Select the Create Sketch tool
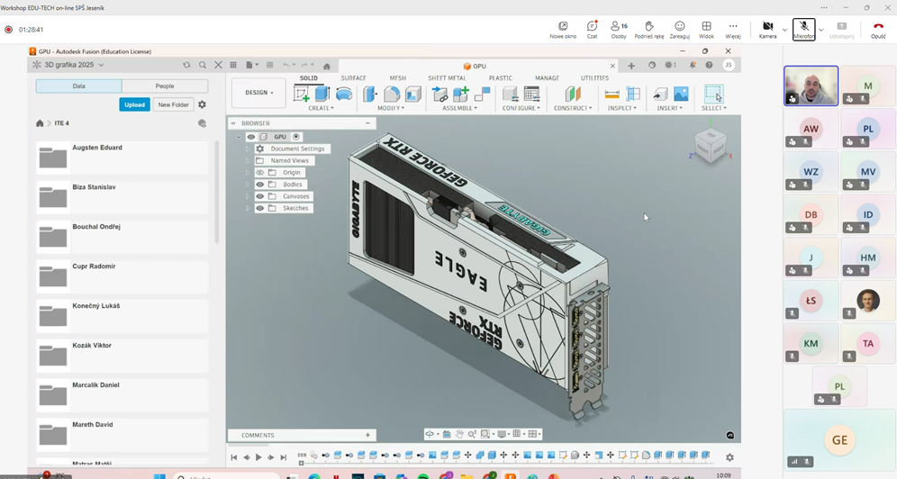The height and width of the screenshot is (479, 897). pos(303,95)
